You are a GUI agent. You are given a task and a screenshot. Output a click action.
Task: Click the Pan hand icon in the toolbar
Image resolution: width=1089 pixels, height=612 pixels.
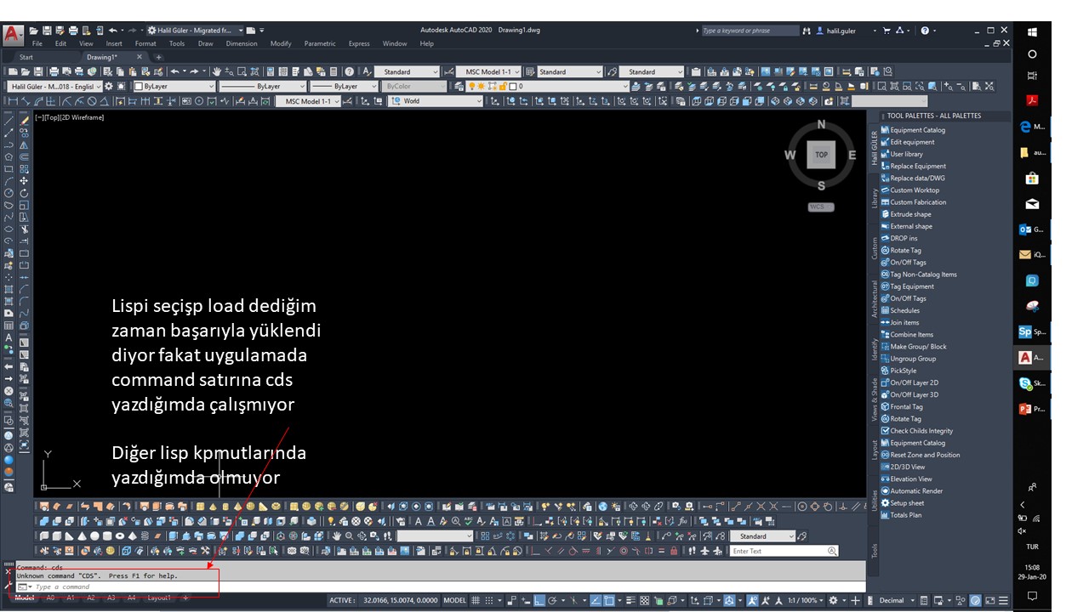click(217, 71)
